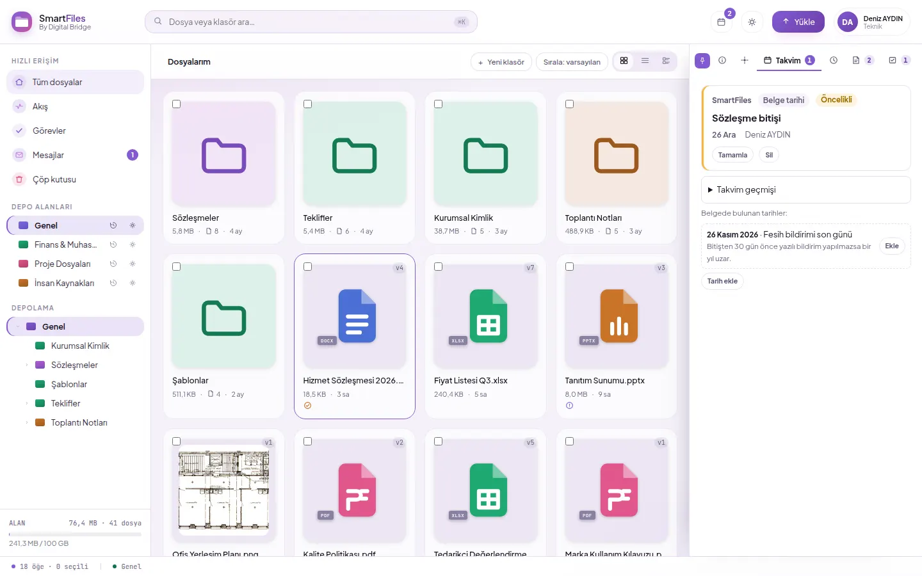
Task: Open settings gear for İnsan Kaynakları
Action: [133, 283]
